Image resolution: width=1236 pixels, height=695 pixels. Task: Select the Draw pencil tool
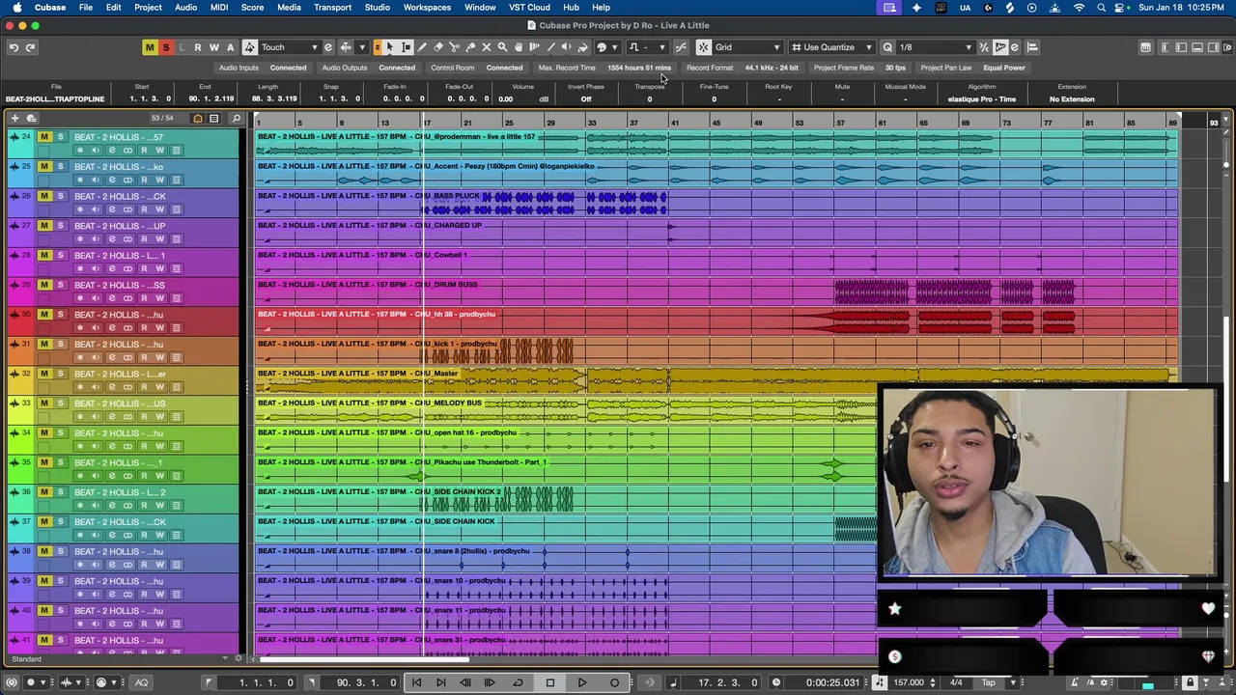coord(422,47)
